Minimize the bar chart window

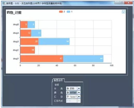117,3
